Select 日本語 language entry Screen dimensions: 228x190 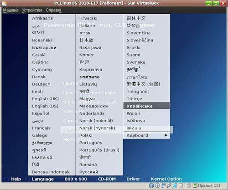[x=87, y=40]
